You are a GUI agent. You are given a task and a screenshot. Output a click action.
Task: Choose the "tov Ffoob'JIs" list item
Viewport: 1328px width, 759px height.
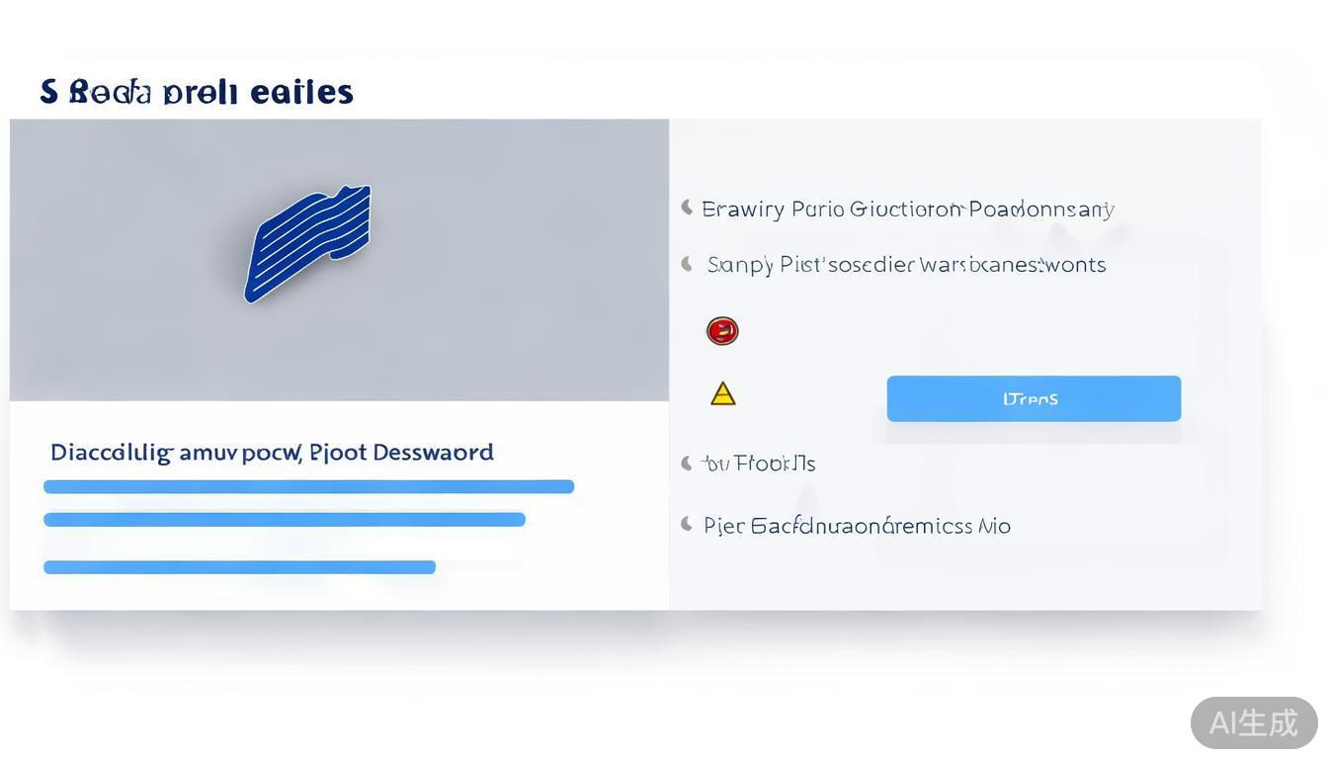click(758, 463)
